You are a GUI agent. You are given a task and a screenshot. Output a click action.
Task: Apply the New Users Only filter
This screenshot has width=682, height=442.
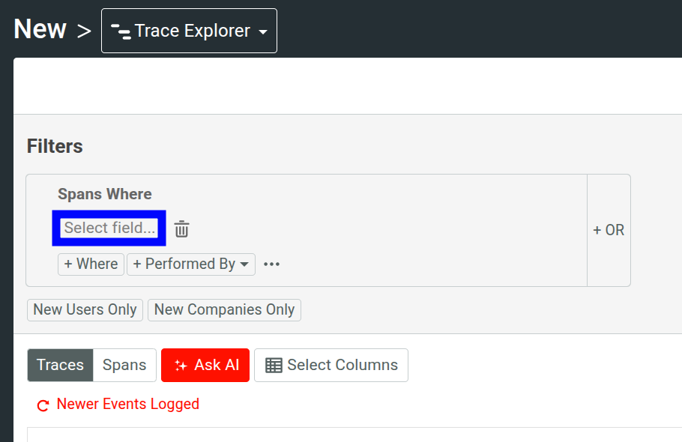coord(85,309)
